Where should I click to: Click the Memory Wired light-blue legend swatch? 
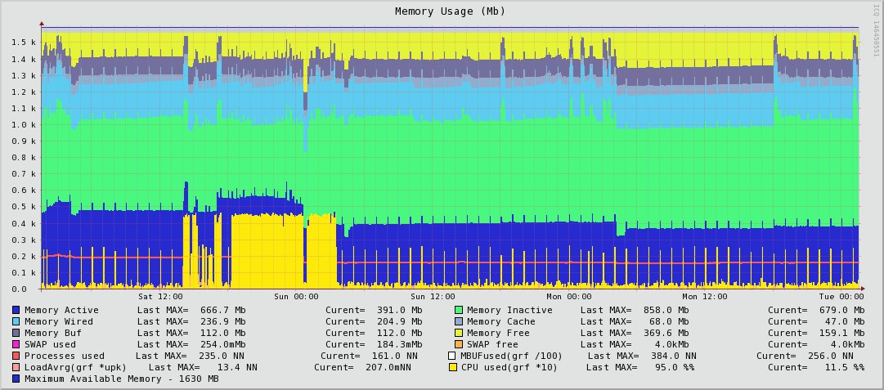click(x=16, y=321)
